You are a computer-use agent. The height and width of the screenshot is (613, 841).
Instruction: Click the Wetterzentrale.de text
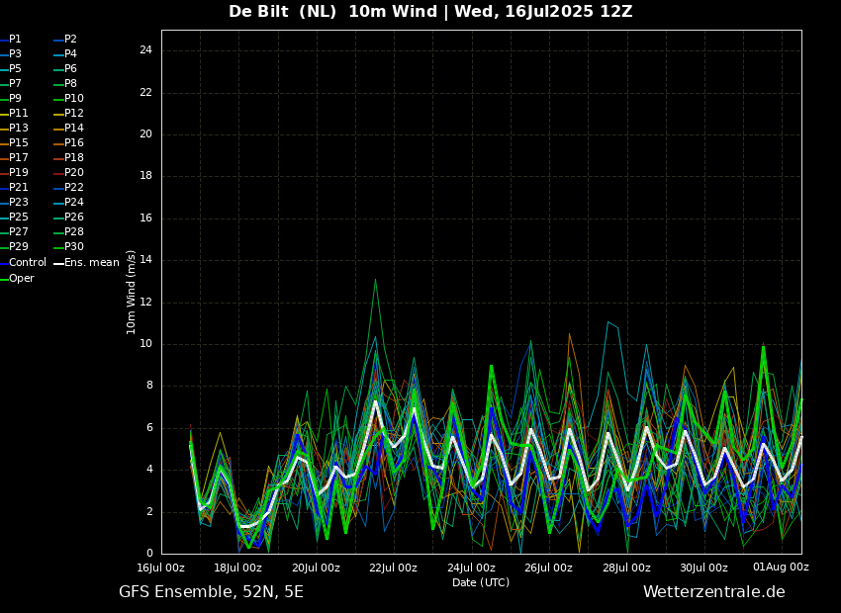[x=713, y=592]
